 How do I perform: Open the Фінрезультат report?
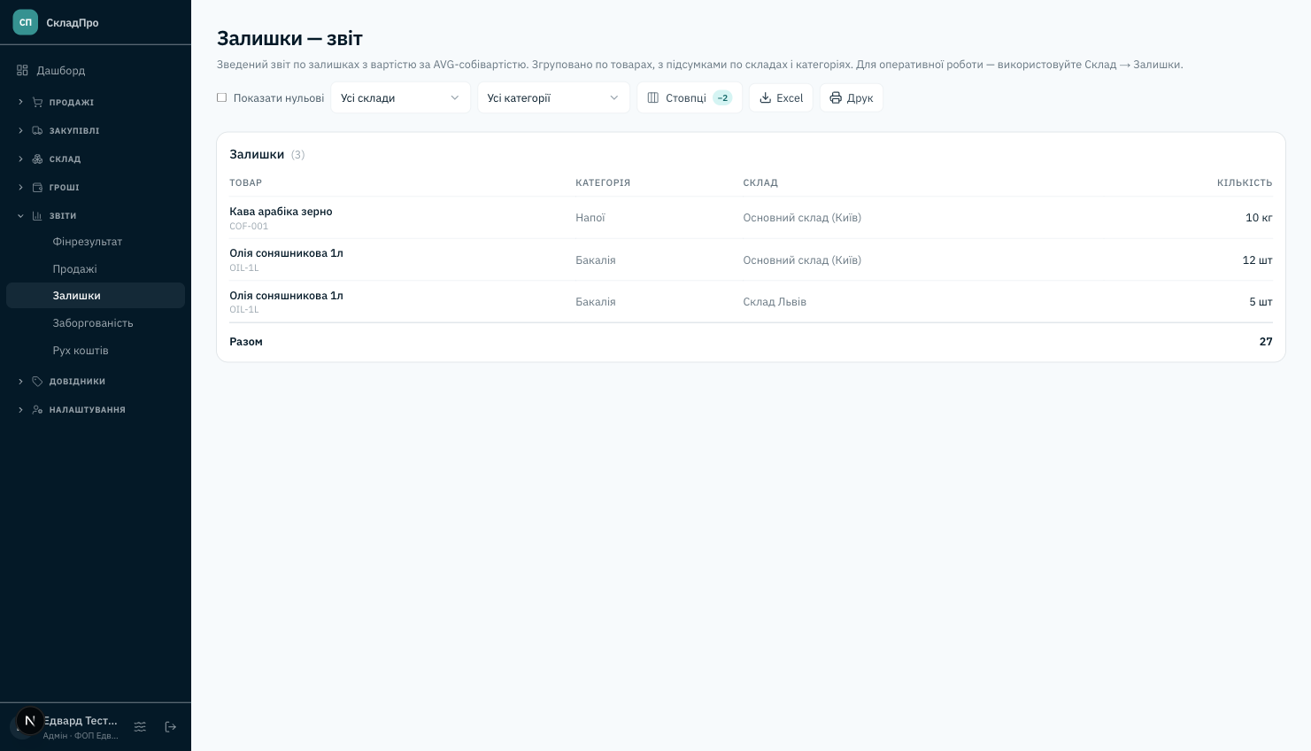(87, 241)
